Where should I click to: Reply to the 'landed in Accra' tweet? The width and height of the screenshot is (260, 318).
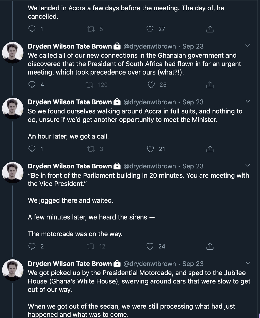(32, 29)
